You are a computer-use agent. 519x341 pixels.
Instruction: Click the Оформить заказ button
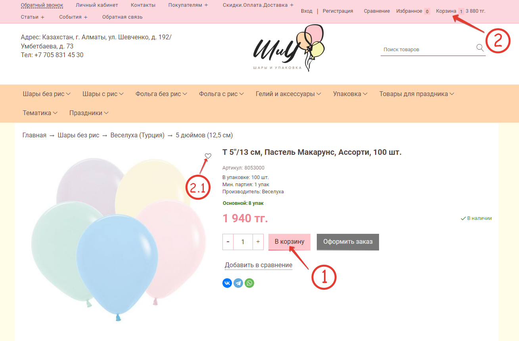(348, 242)
